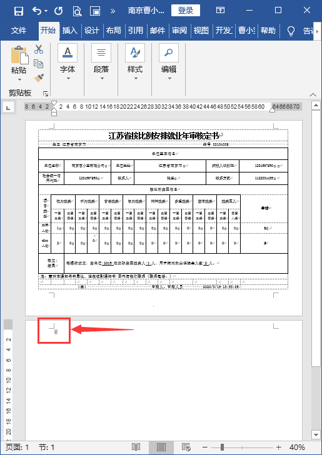
Task: Click the vertical scrollbar up arrow
Action: (316, 106)
